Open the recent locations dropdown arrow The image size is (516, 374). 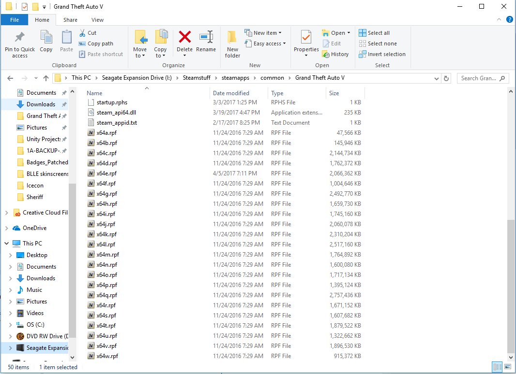click(x=36, y=78)
